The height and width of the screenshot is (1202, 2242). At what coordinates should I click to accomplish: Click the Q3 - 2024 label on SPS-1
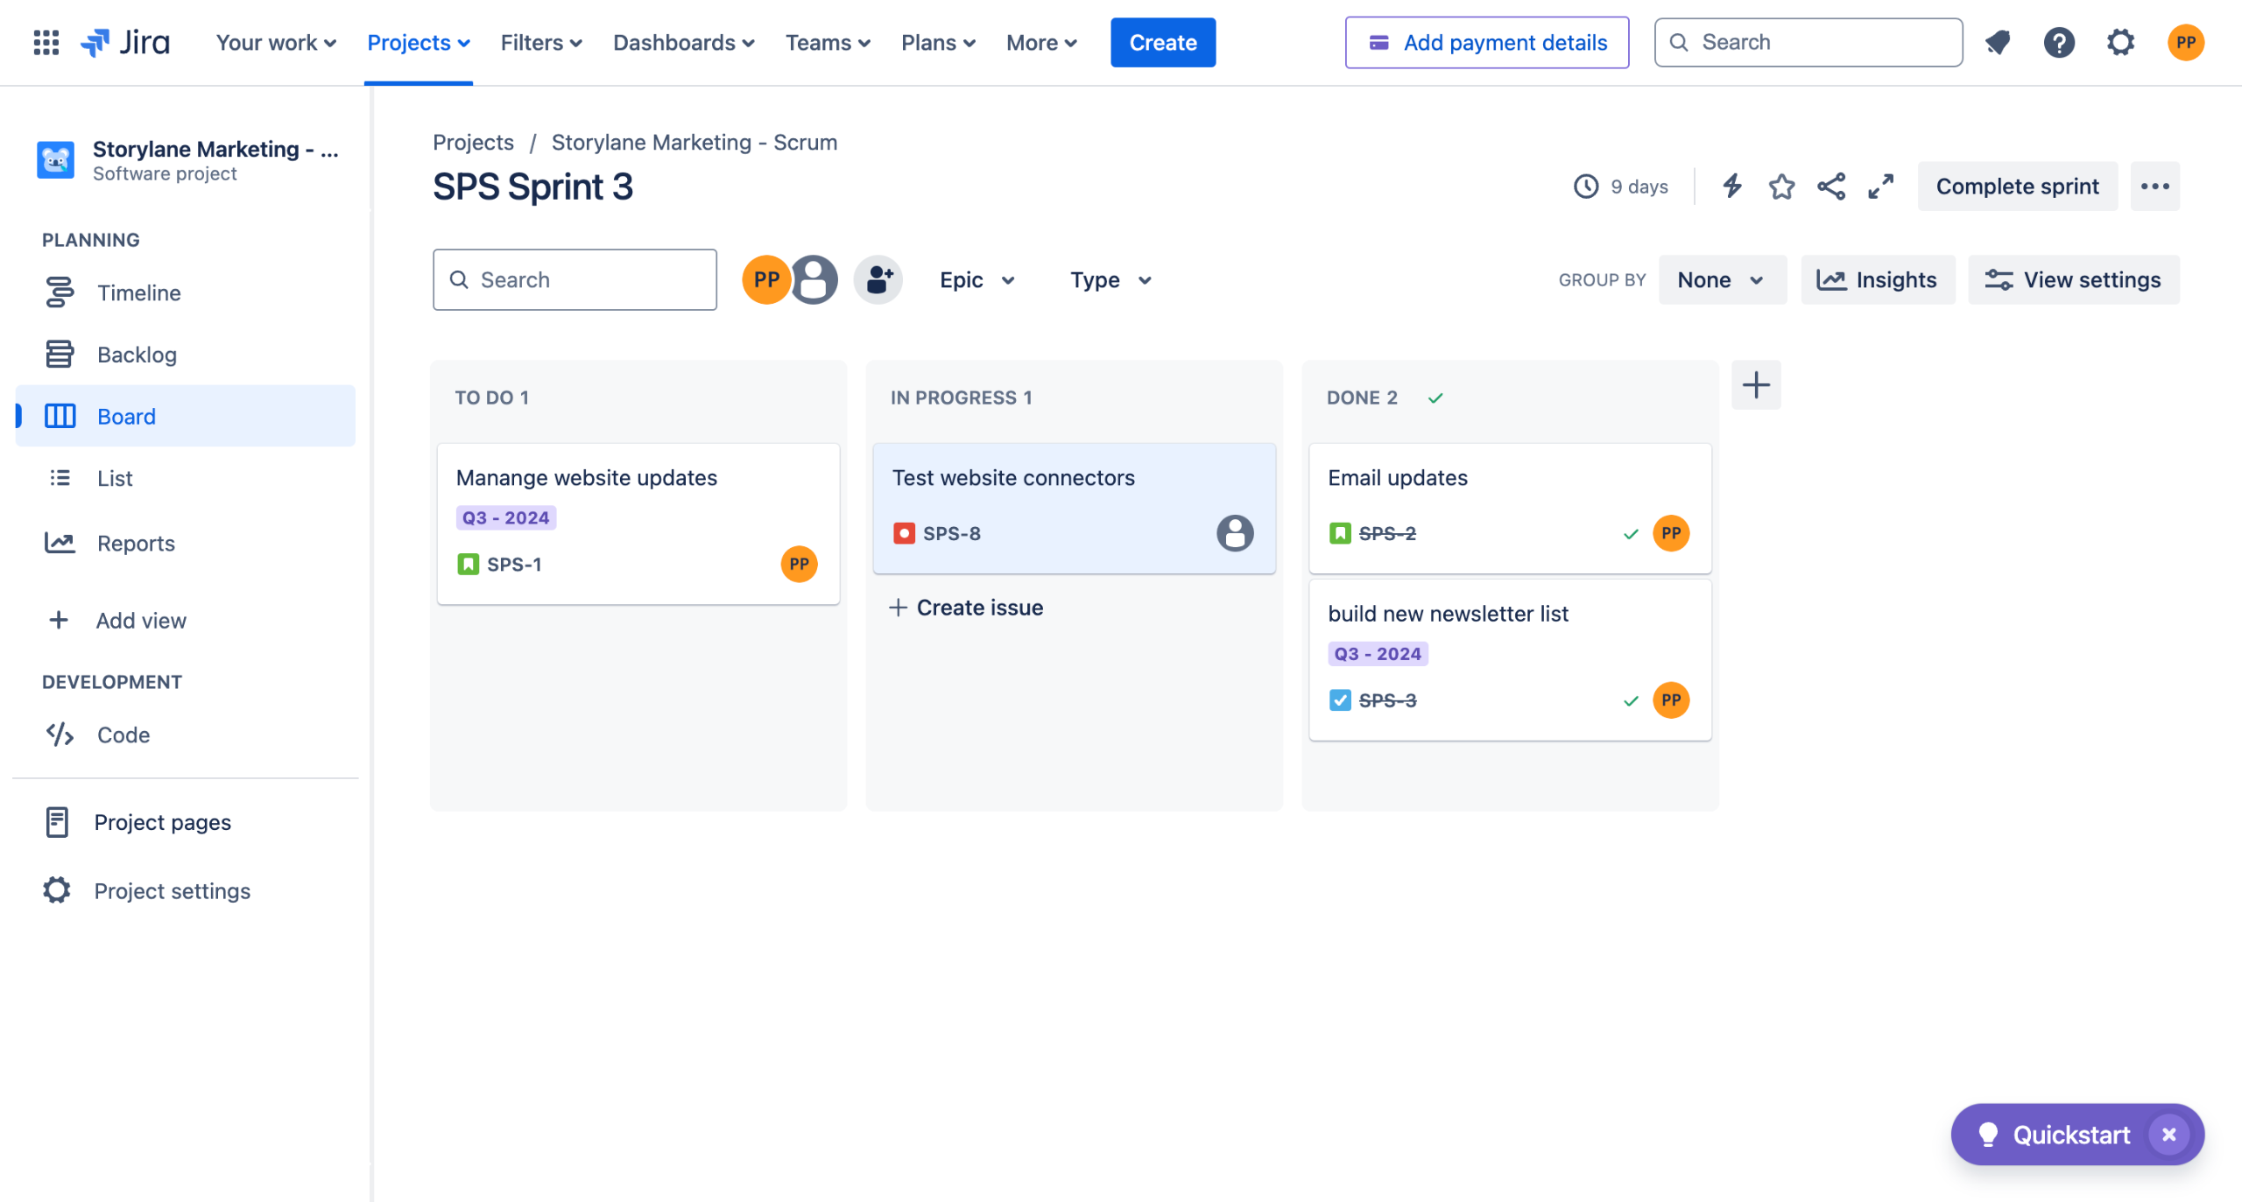pyautogui.click(x=505, y=518)
